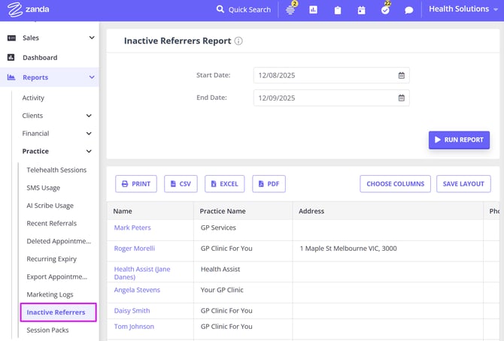
Task: Open tasks checkmark icon with badge 22
Action: 385,10
